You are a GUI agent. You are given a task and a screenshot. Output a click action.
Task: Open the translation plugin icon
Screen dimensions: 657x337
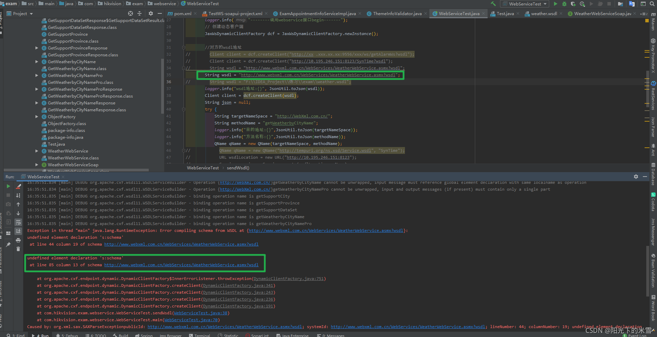[632, 4]
